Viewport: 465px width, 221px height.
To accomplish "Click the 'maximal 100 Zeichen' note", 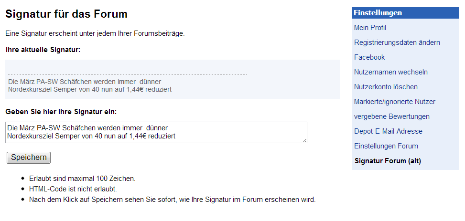I will (x=82, y=179).
